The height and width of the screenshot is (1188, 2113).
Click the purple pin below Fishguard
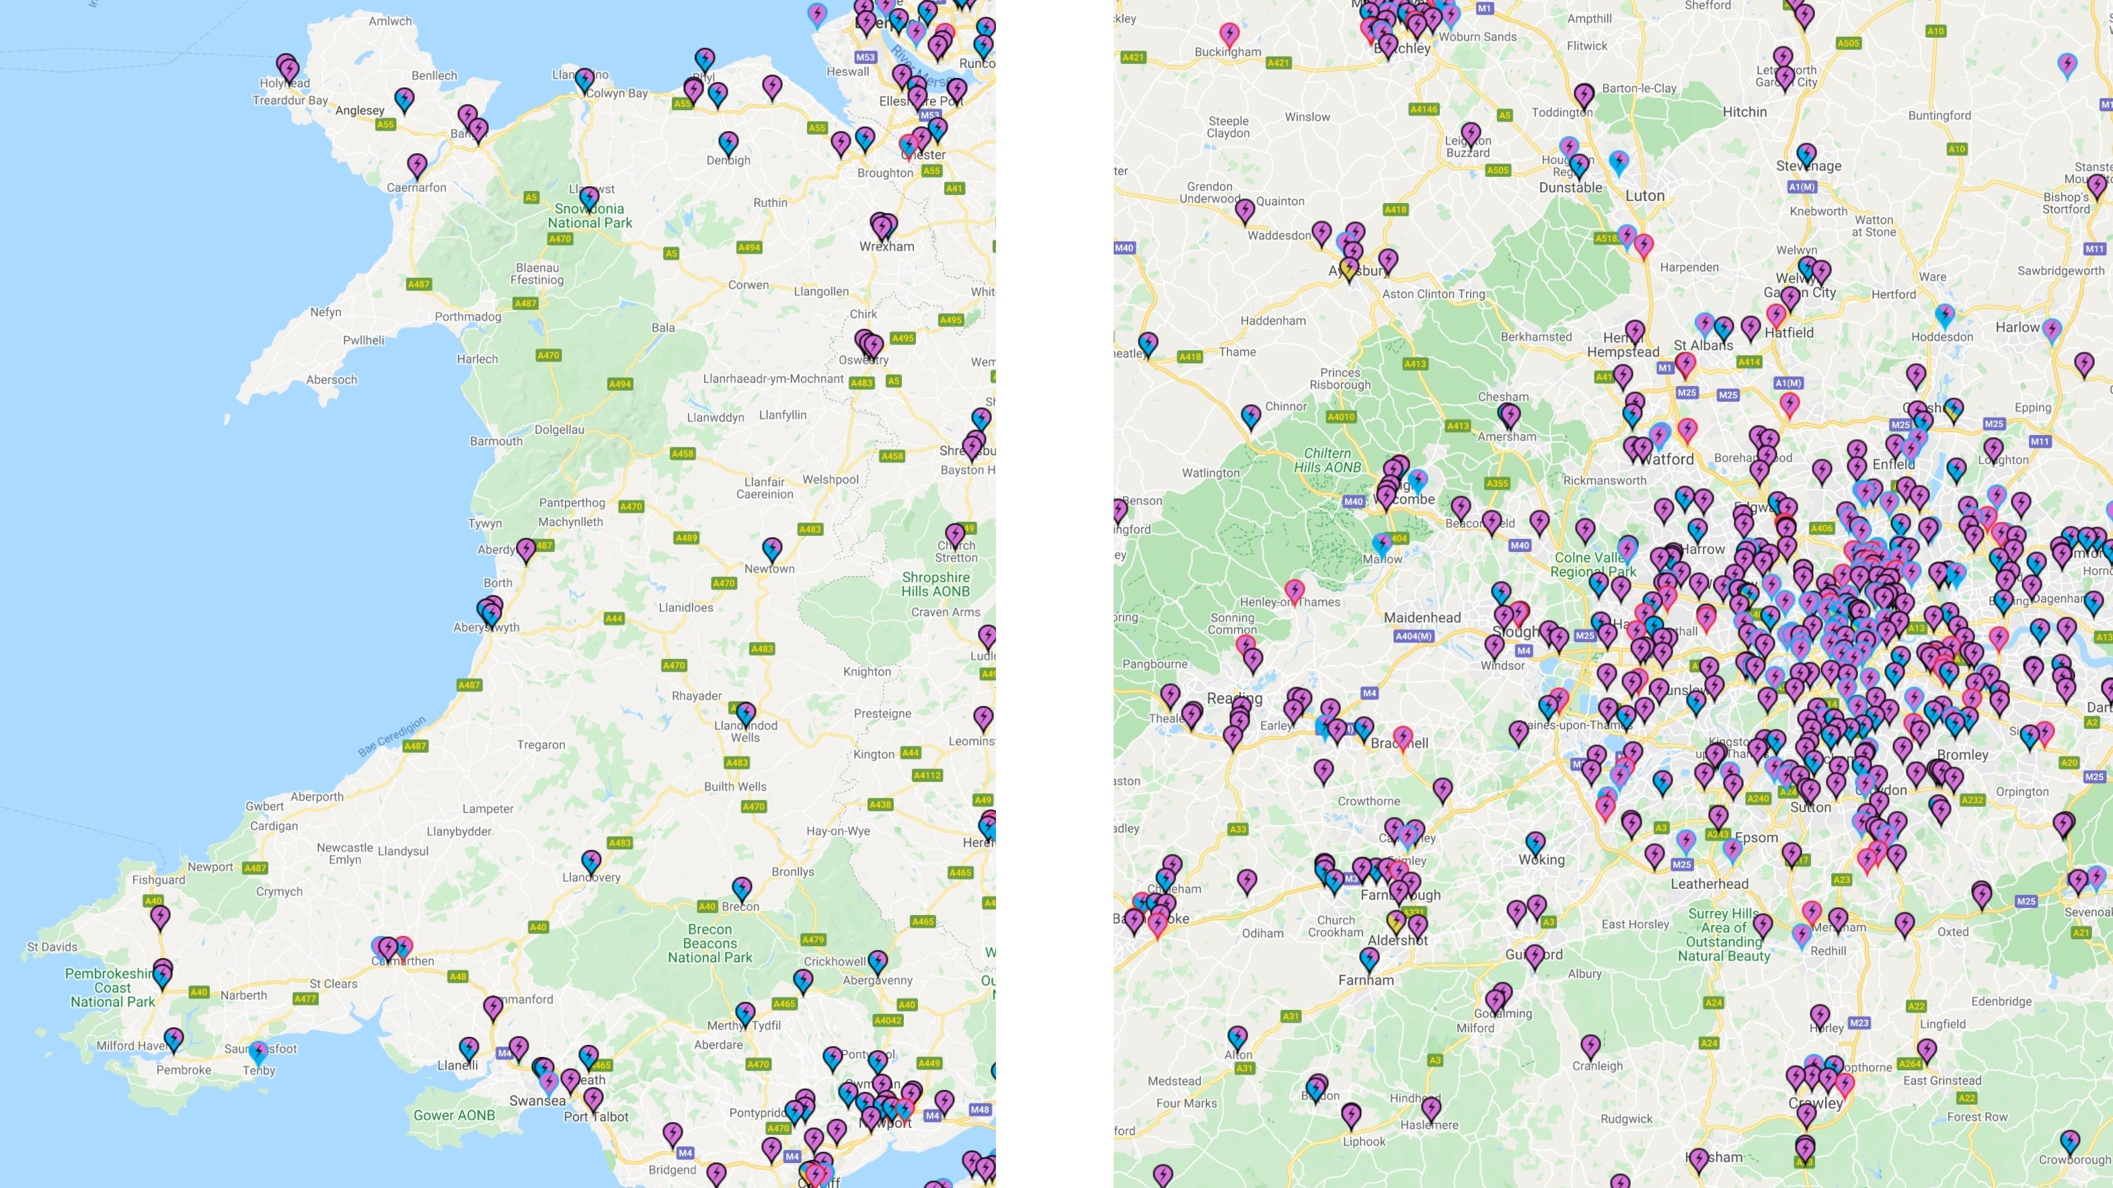coord(160,916)
